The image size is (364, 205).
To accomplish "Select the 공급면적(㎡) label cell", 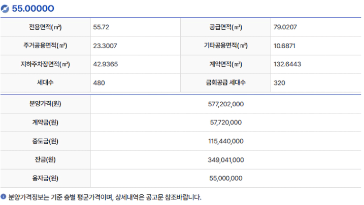I will 225,27.
